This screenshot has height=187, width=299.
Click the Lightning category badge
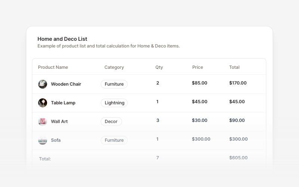114,103
